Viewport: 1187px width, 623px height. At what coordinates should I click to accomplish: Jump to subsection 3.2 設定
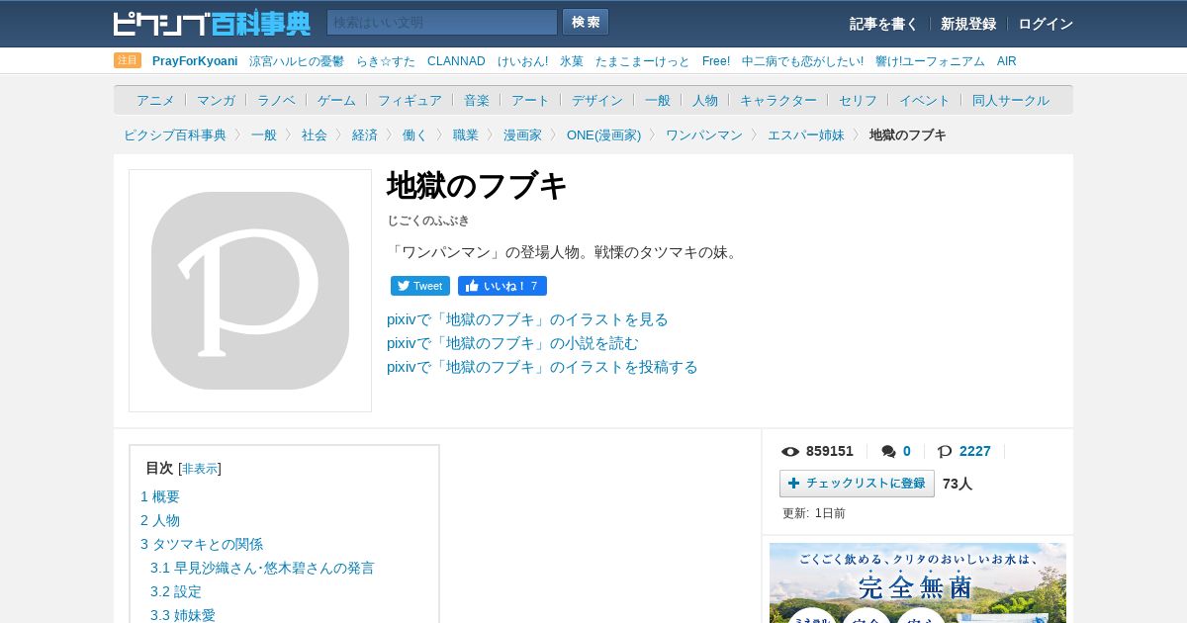tap(176, 591)
